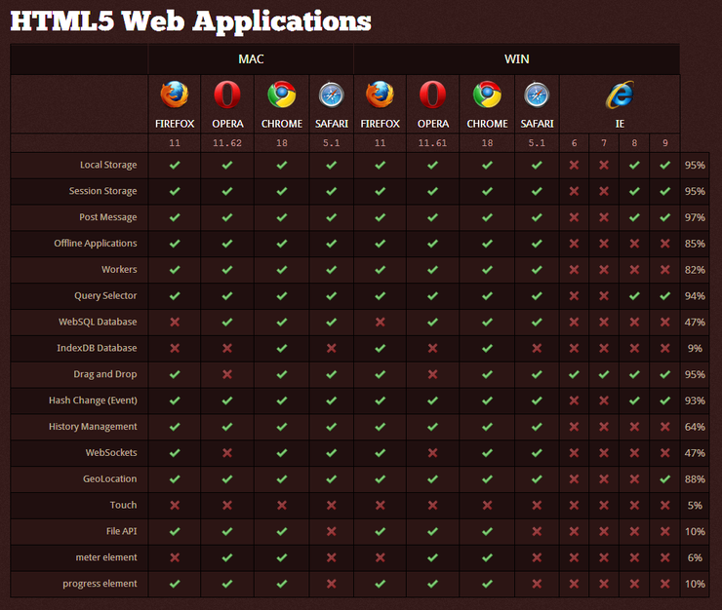722x610 pixels.
Task: Click WebSQL Database cross under Mac Firefox
Action: click(x=175, y=322)
